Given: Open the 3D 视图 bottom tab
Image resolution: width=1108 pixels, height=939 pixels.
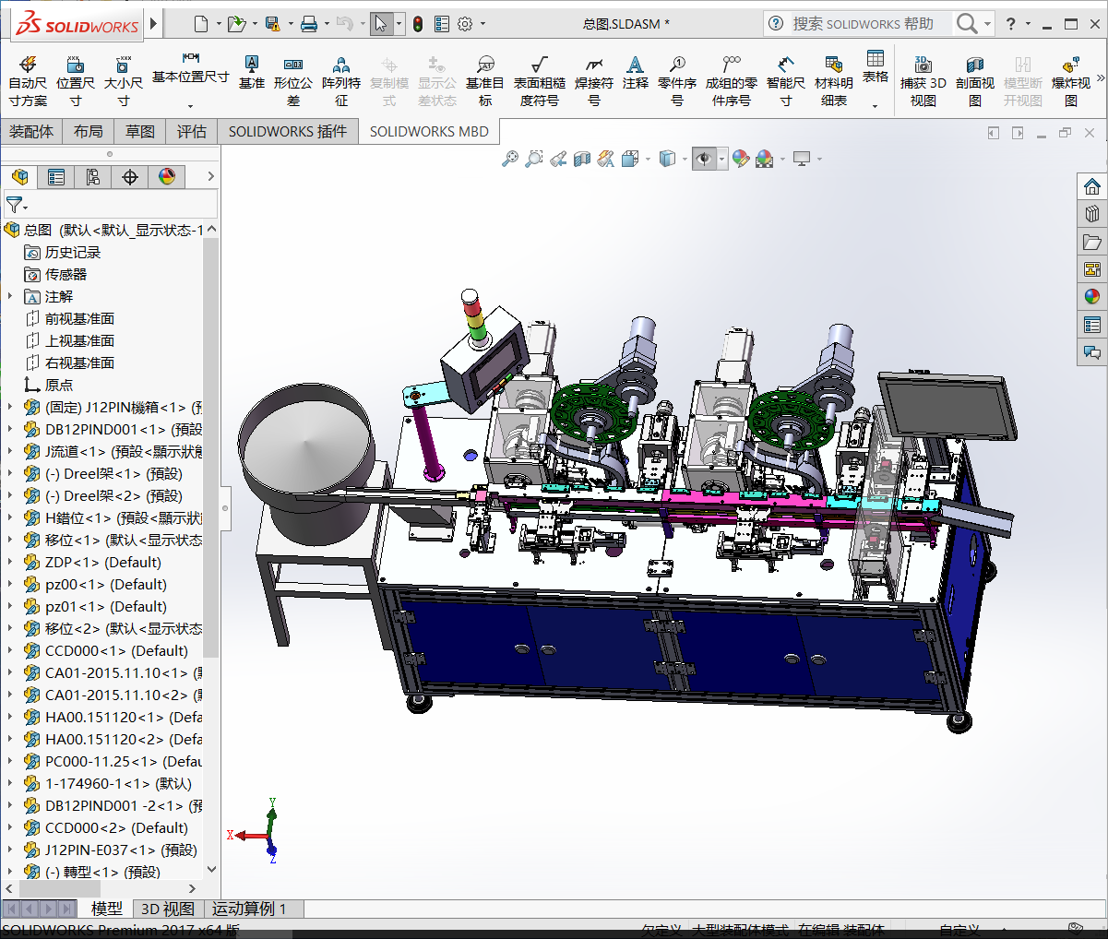Looking at the screenshot, I should (168, 909).
